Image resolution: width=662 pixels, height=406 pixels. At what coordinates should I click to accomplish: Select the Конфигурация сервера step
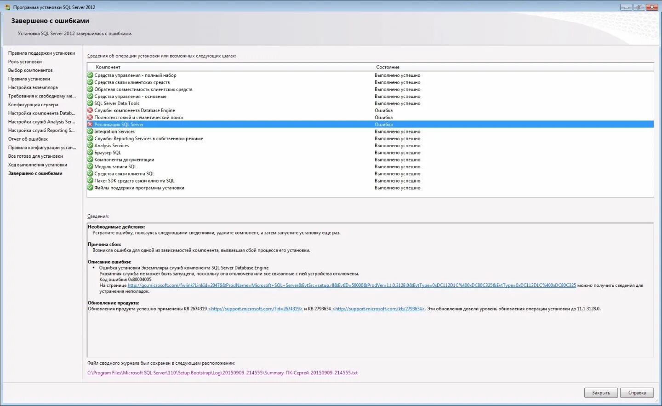pos(33,105)
